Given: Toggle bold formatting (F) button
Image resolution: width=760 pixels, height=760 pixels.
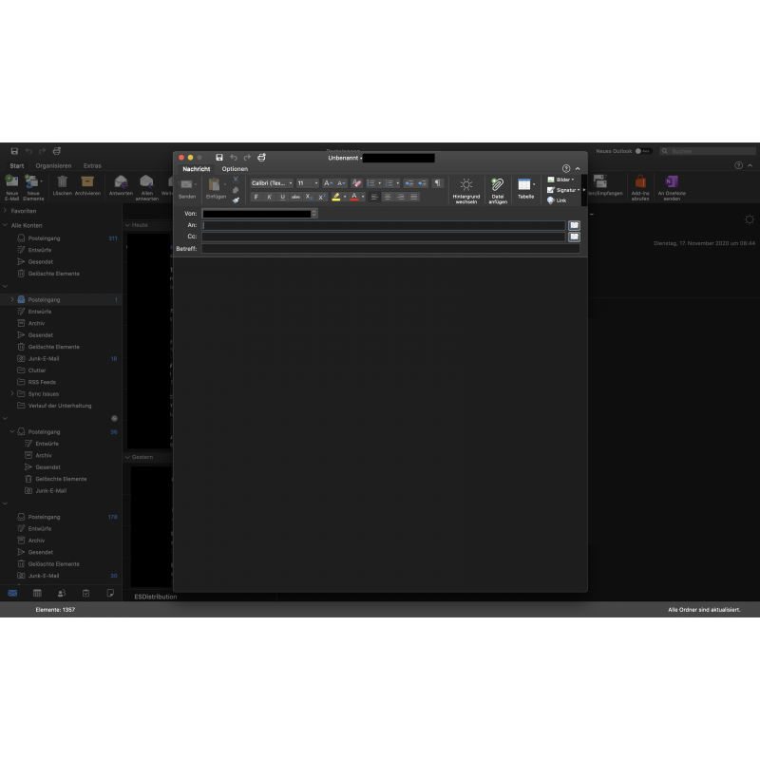Looking at the screenshot, I should [256, 197].
